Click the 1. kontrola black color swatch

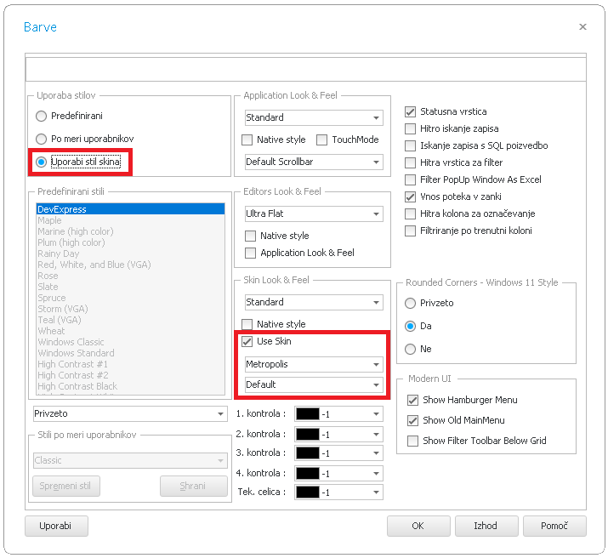(x=307, y=414)
